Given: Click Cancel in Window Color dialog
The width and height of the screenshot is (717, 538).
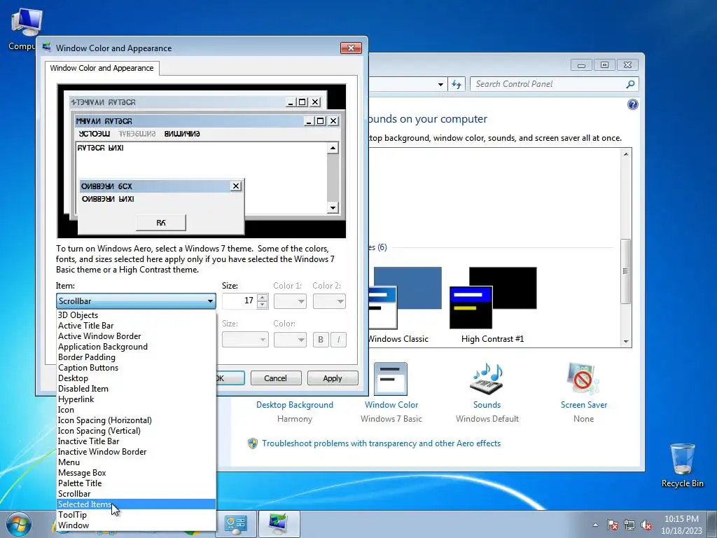Looking at the screenshot, I should 276,378.
